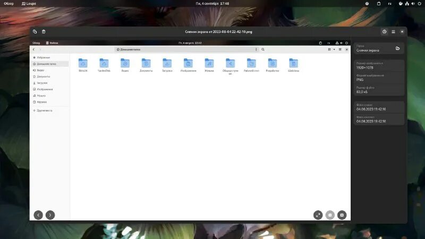
Task: Toggle fullscreen view in Loupe
Action: point(318,215)
